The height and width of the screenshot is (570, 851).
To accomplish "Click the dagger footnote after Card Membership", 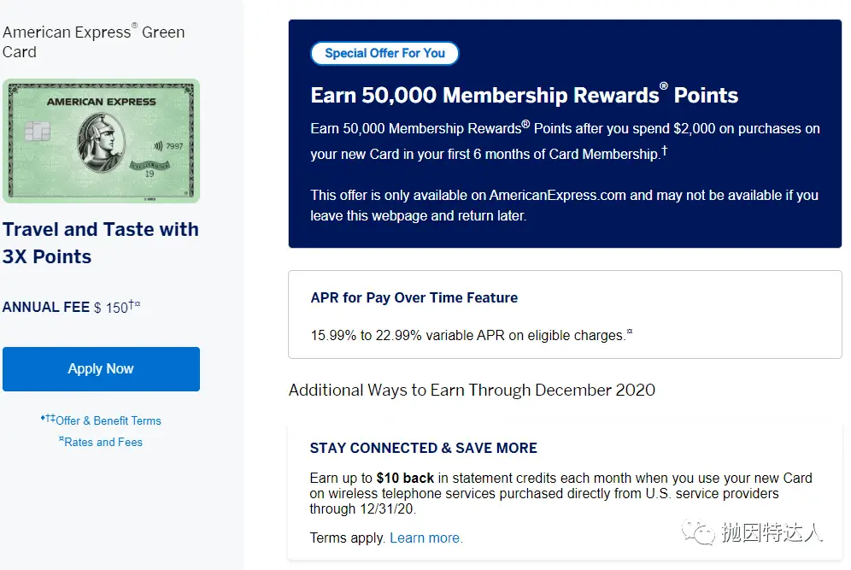I will pyautogui.click(x=665, y=150).
